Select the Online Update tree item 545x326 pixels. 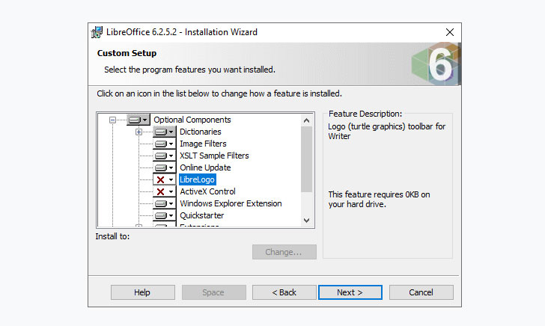[205, 167]
